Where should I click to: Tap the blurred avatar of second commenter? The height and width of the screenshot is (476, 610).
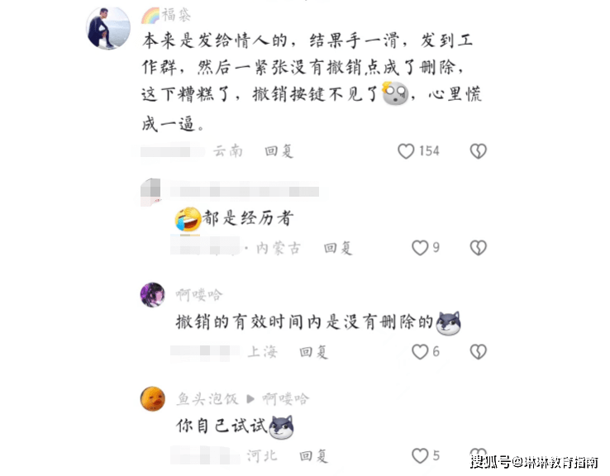150,192
